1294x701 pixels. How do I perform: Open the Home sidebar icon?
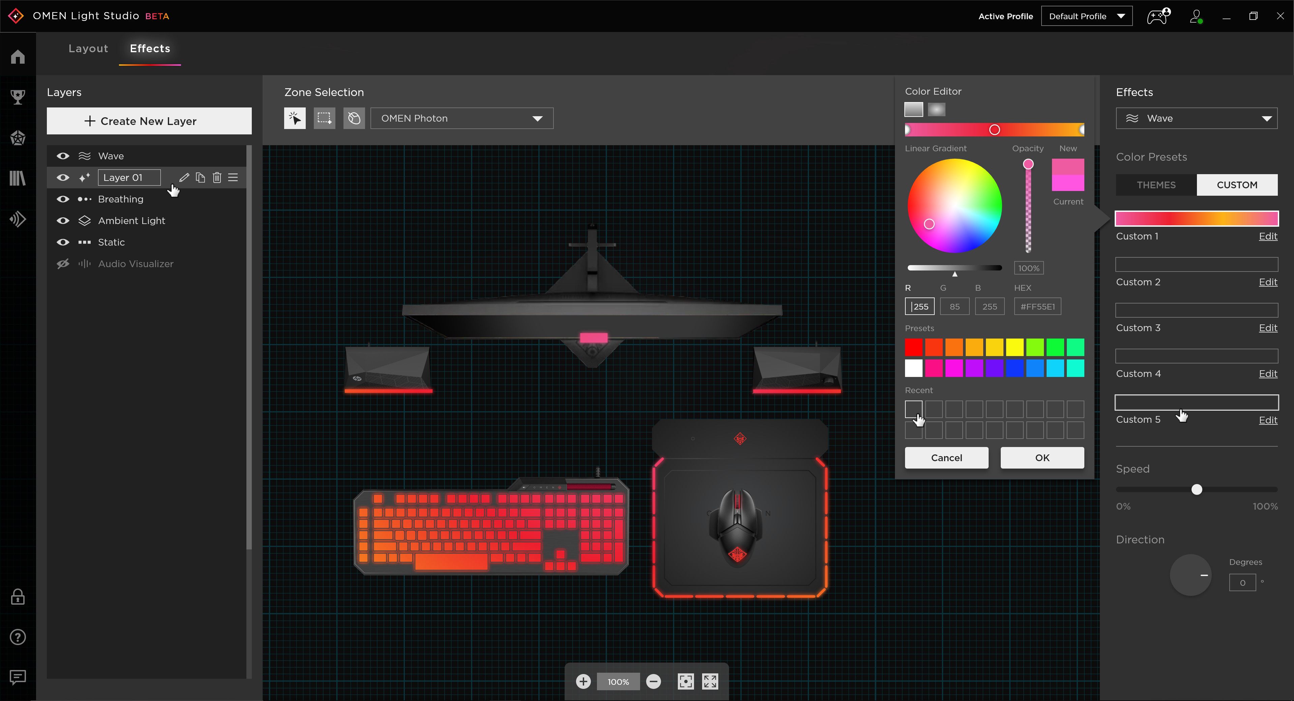point(18,57)
